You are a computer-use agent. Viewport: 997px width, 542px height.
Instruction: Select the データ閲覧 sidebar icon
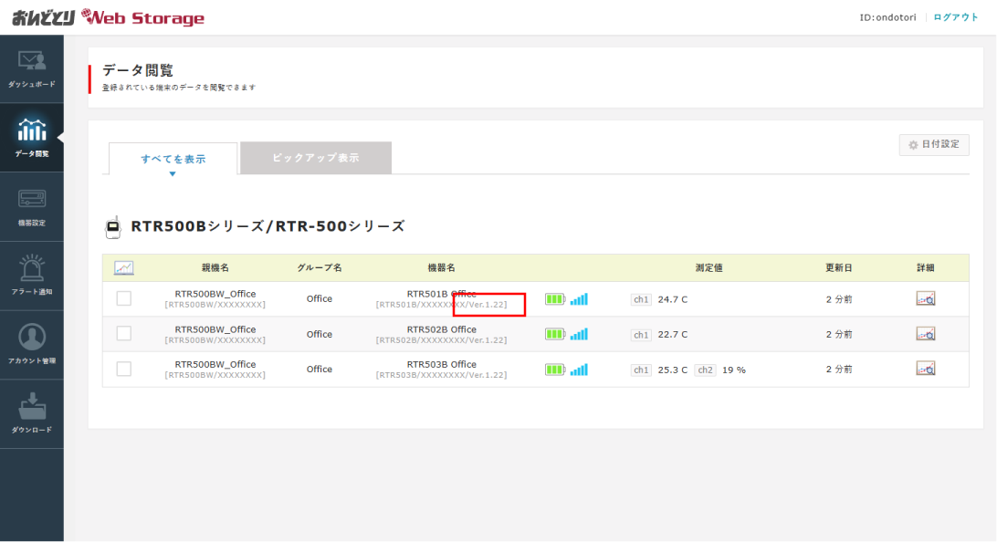click(x=32, y=137)
